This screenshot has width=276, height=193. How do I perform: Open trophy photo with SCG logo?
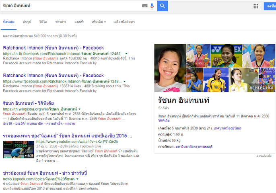[198, 56]
